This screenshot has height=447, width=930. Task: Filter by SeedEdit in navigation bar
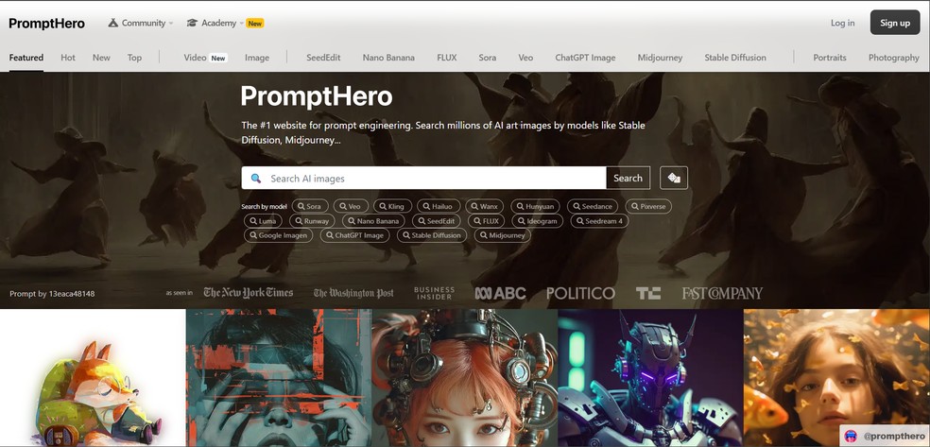tap(323, 58)
